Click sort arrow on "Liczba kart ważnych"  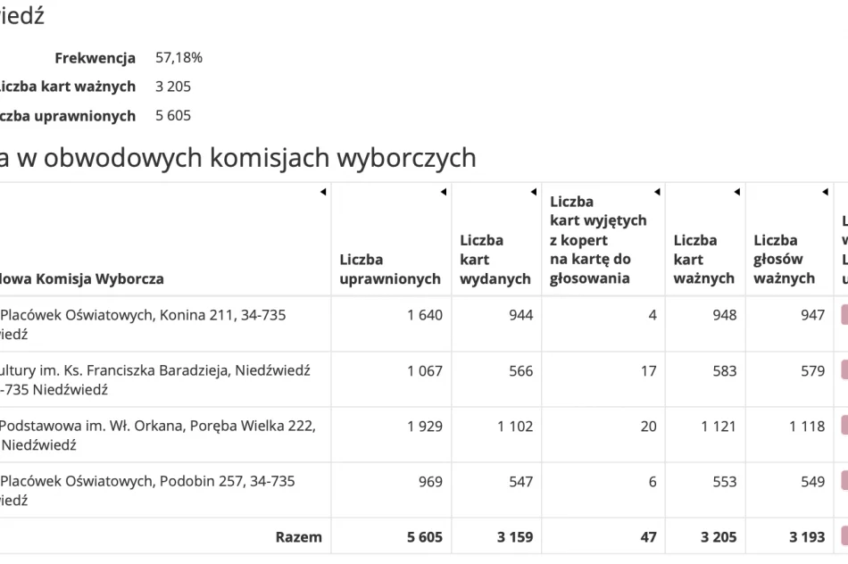[x=736, y=191]
